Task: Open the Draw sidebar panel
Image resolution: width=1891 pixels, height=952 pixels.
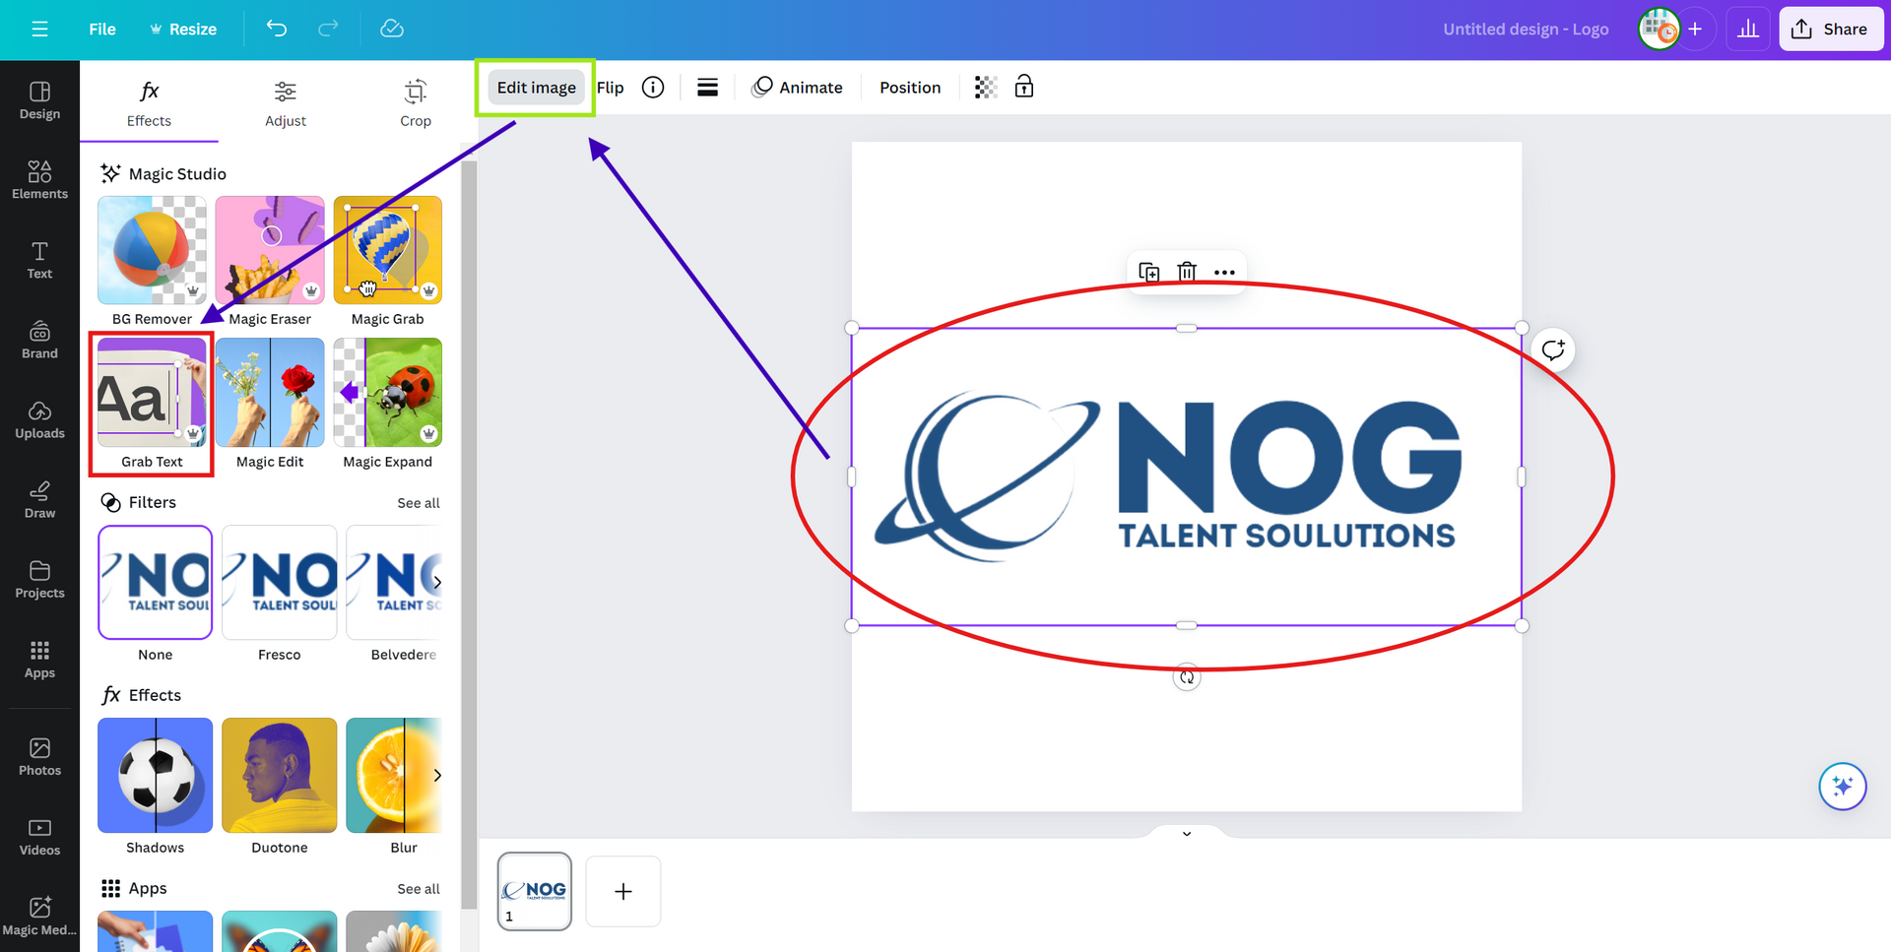Action: (39, 499)
